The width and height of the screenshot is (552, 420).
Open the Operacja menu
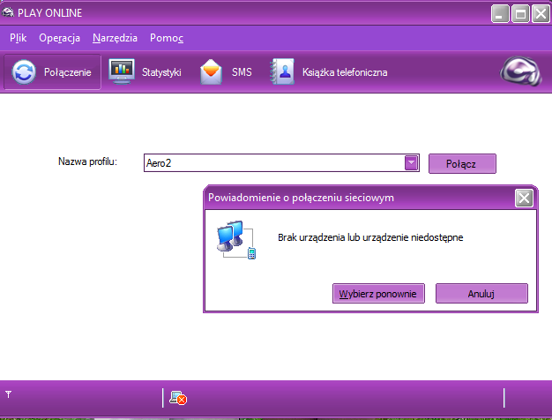(60, 38)
